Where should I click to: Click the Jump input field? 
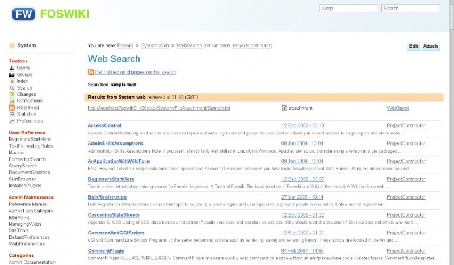point(348,9)
